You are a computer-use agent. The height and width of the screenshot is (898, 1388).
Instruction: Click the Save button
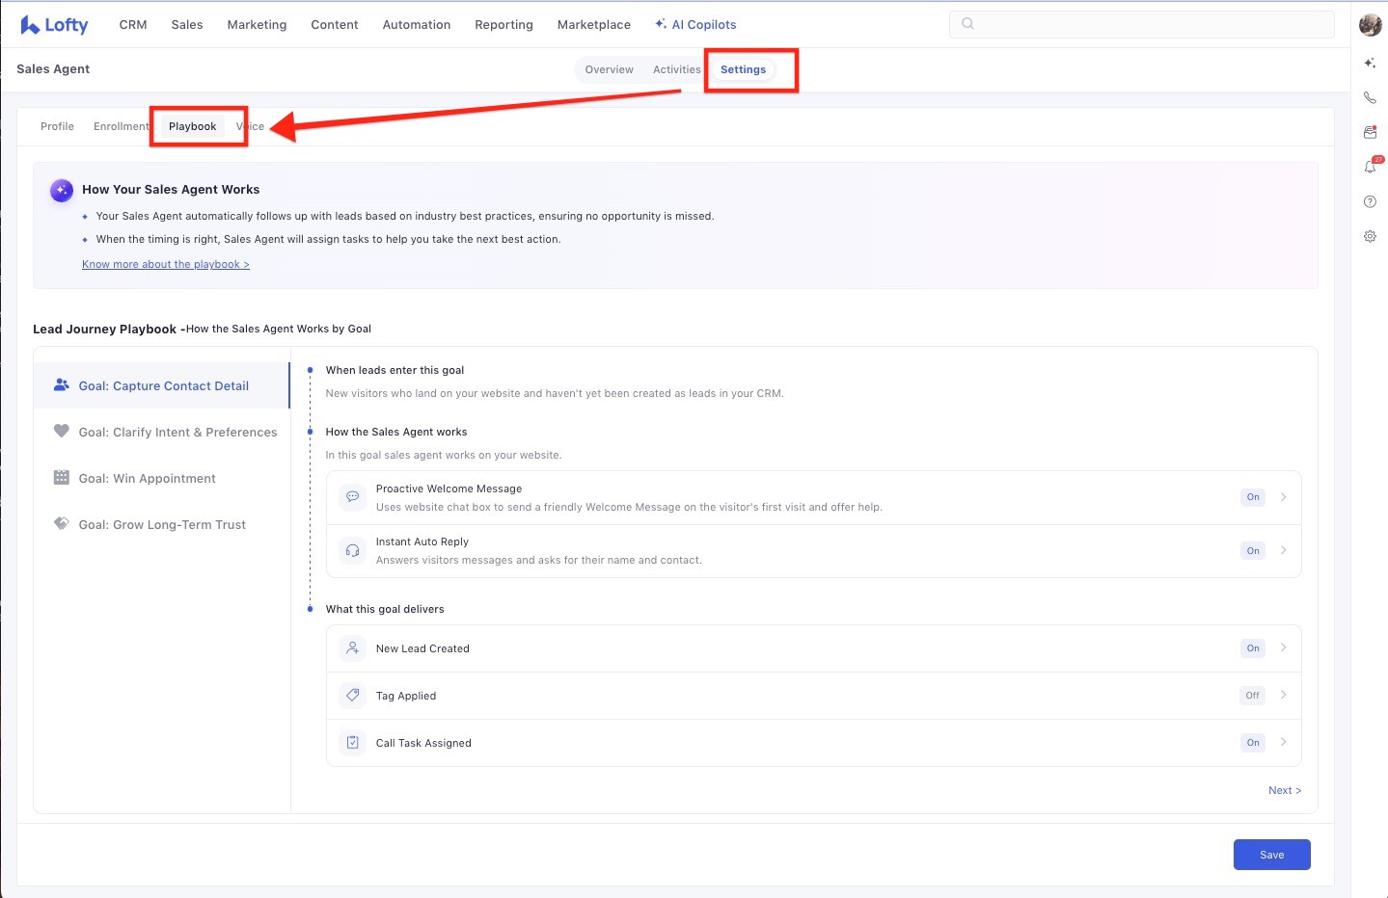pos(1271,855)
